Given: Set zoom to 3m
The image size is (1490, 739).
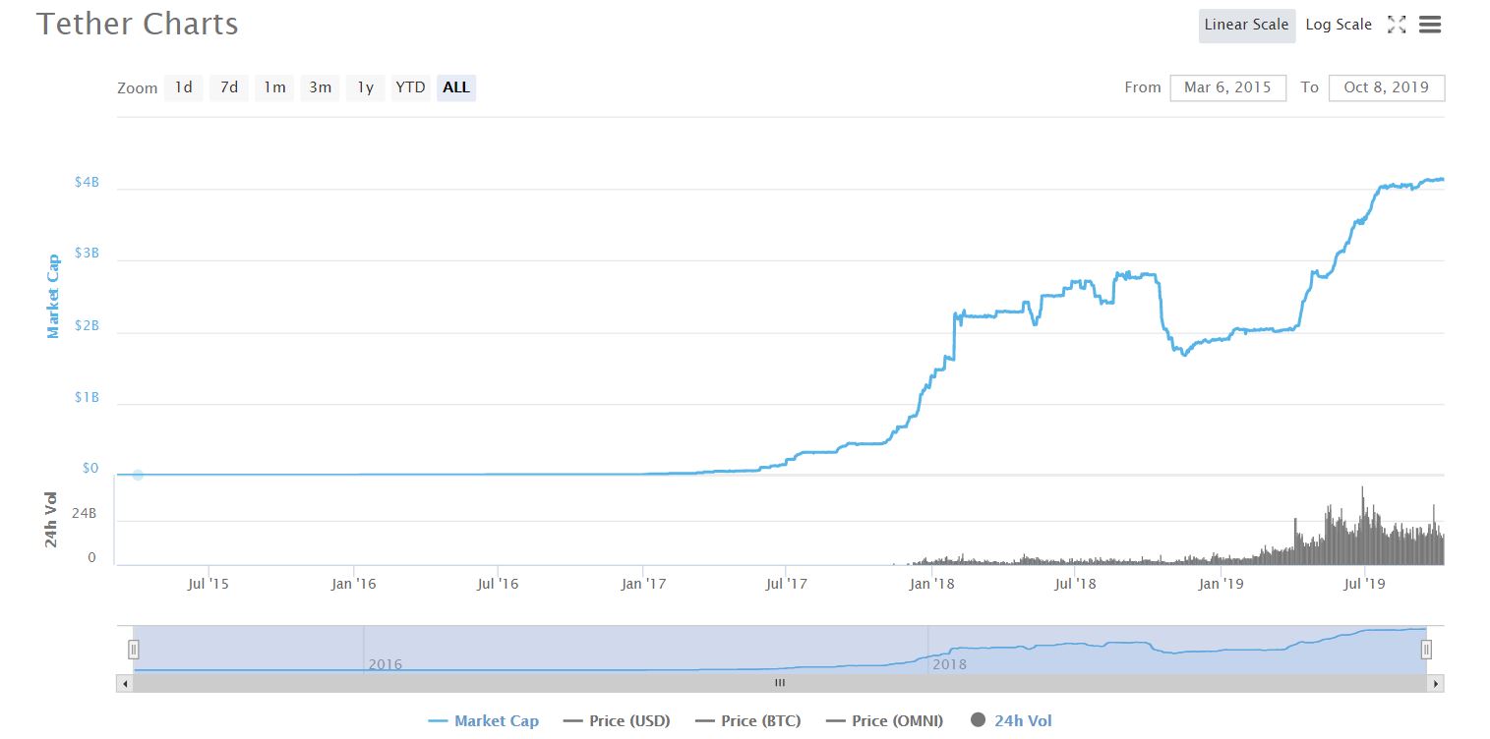Looking at the screenshot, I should [x=320, y=87].
